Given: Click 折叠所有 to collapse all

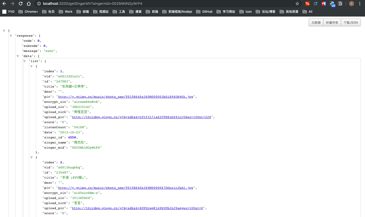Looking at the screenshot, I should (x=332, y=22).
